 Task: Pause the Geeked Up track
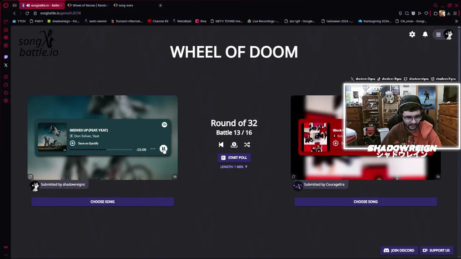[x=164, y=149]
